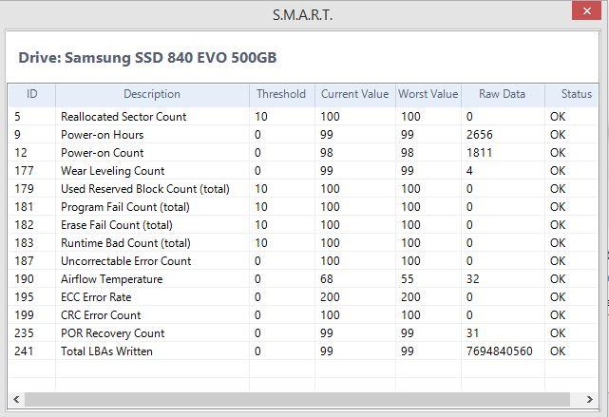
Task: Sort by the ID column header
Action: click(x=32, y=94)
